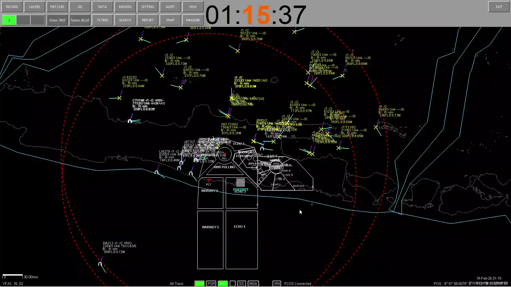Select the red PCT map symbol
511x287 pixels.
click(209, 181)
